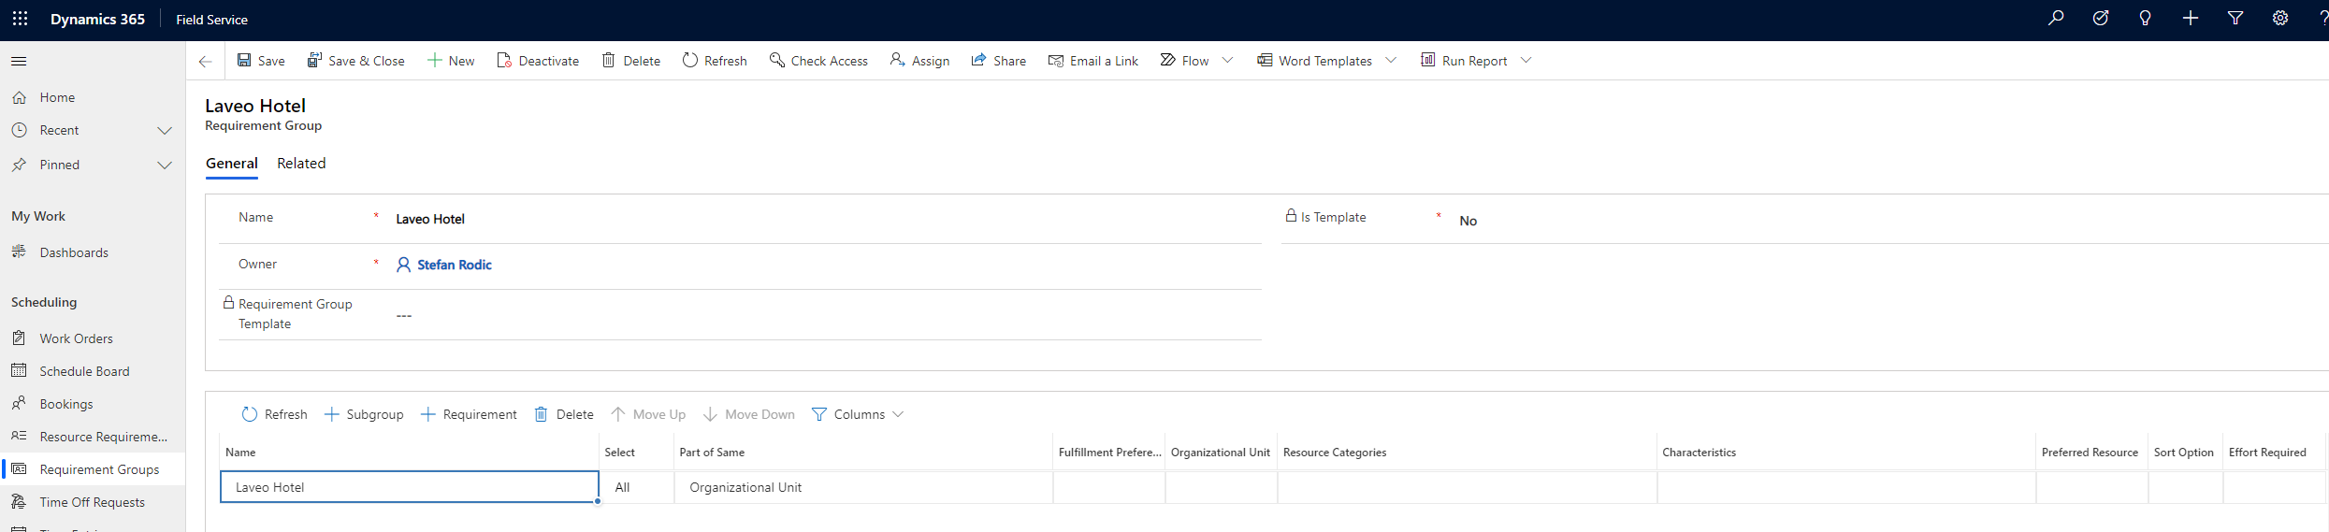Click Run Report button
The height and width of the screenshot is (532, 2329).
point(1464,61)
